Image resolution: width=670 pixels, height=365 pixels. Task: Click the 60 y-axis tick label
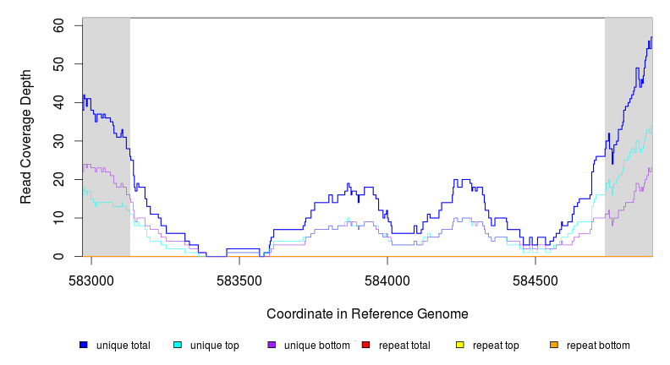59,26
